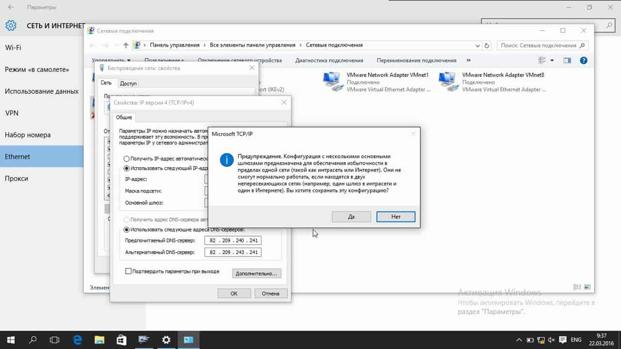
Task: Open File Explorer from the taskbar
Action: (x=99, y=340)
